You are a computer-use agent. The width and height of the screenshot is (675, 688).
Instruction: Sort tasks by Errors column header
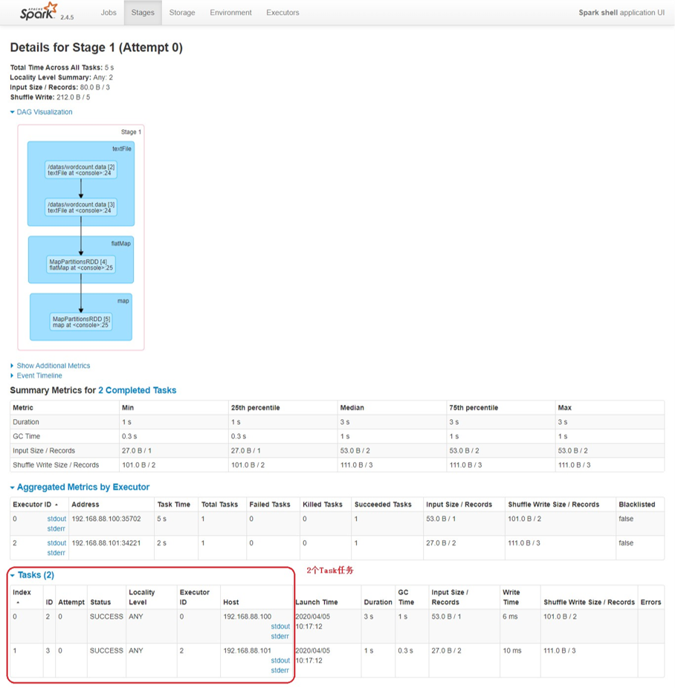pyautogui.click(x=650, y=602)
